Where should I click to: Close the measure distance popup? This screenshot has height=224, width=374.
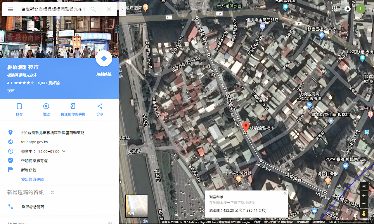pos(285,193)
